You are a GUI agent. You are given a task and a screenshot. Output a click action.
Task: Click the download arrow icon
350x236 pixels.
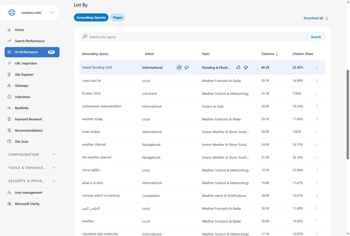[327, 18]
